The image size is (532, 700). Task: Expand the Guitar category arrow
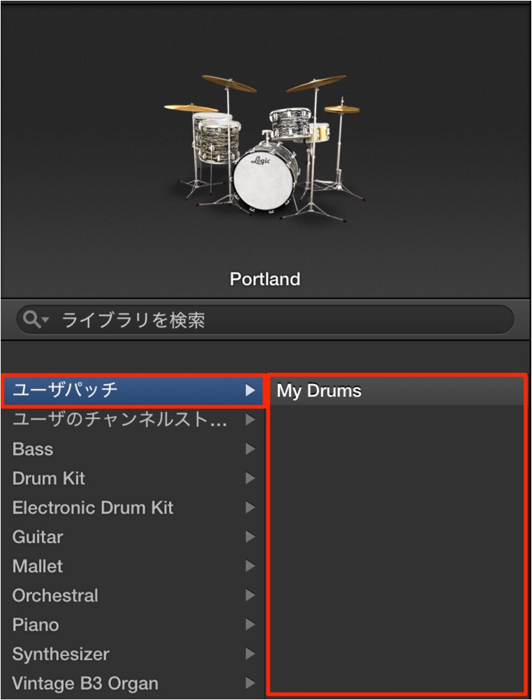[251, 537]
